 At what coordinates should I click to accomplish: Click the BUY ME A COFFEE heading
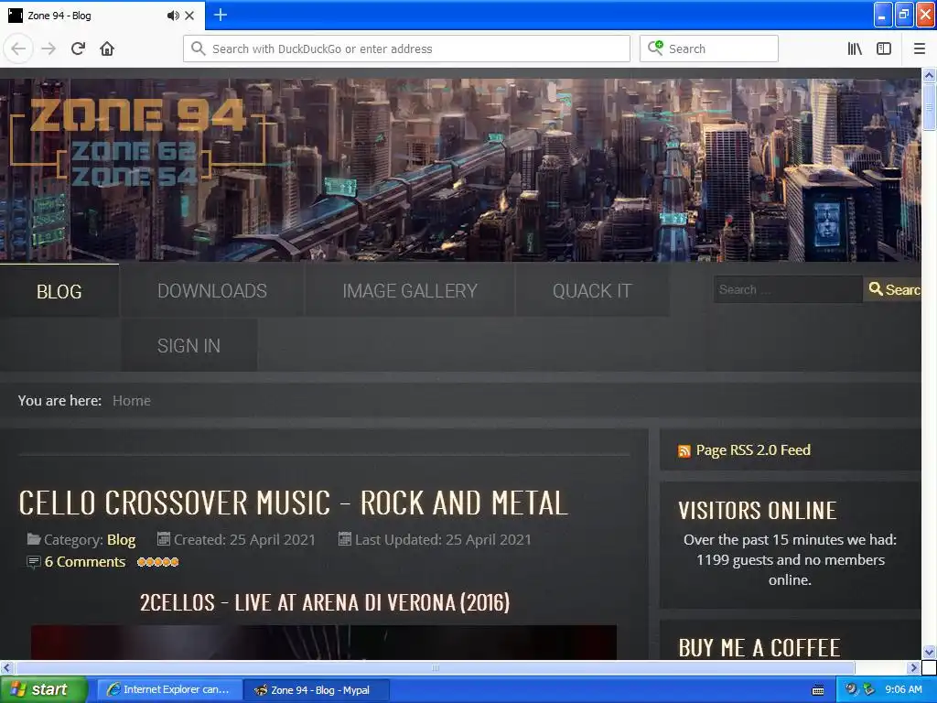click(x=759, y=648)
